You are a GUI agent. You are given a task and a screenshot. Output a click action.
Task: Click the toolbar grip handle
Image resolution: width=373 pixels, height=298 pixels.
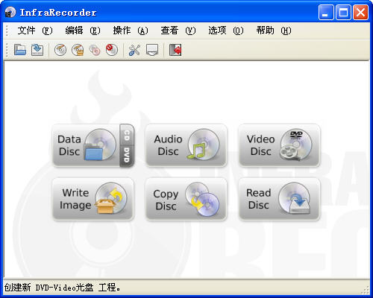click(x=7, y=50)
